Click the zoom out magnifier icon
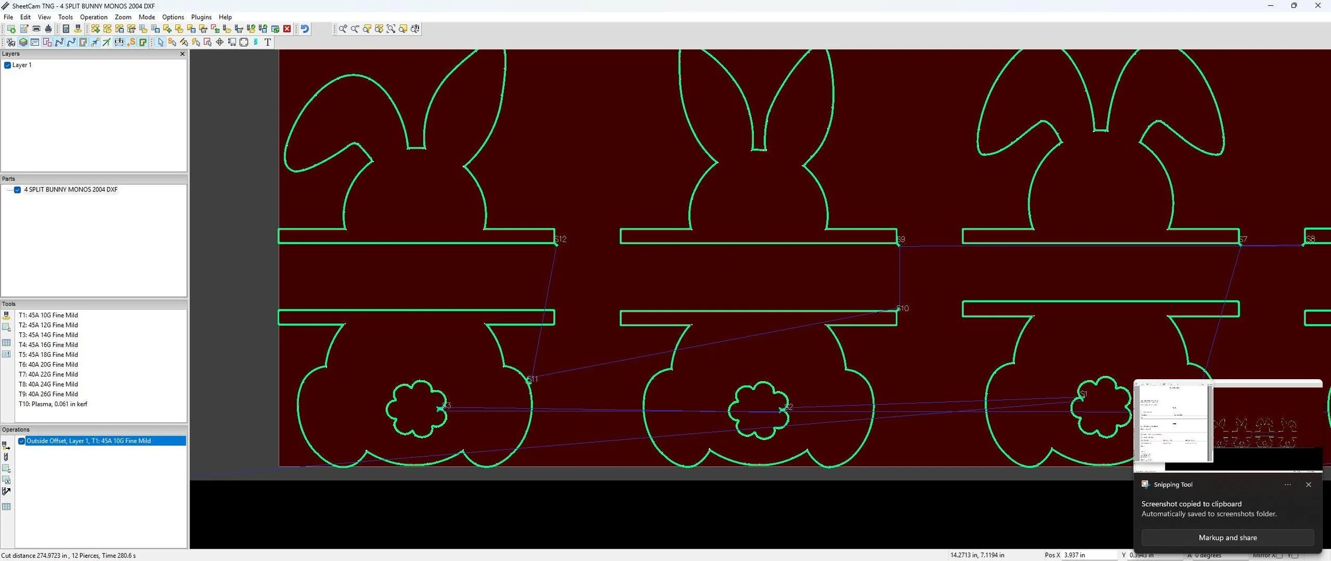This screenshot has width=1331, height=561. [355, 29]
